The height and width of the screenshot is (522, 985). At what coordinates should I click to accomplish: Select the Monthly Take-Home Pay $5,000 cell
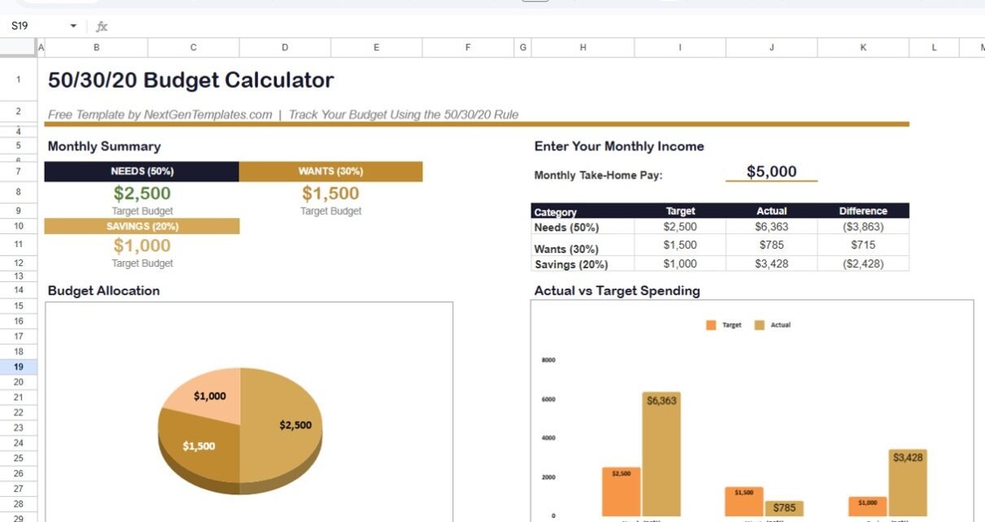click(771, 172)
